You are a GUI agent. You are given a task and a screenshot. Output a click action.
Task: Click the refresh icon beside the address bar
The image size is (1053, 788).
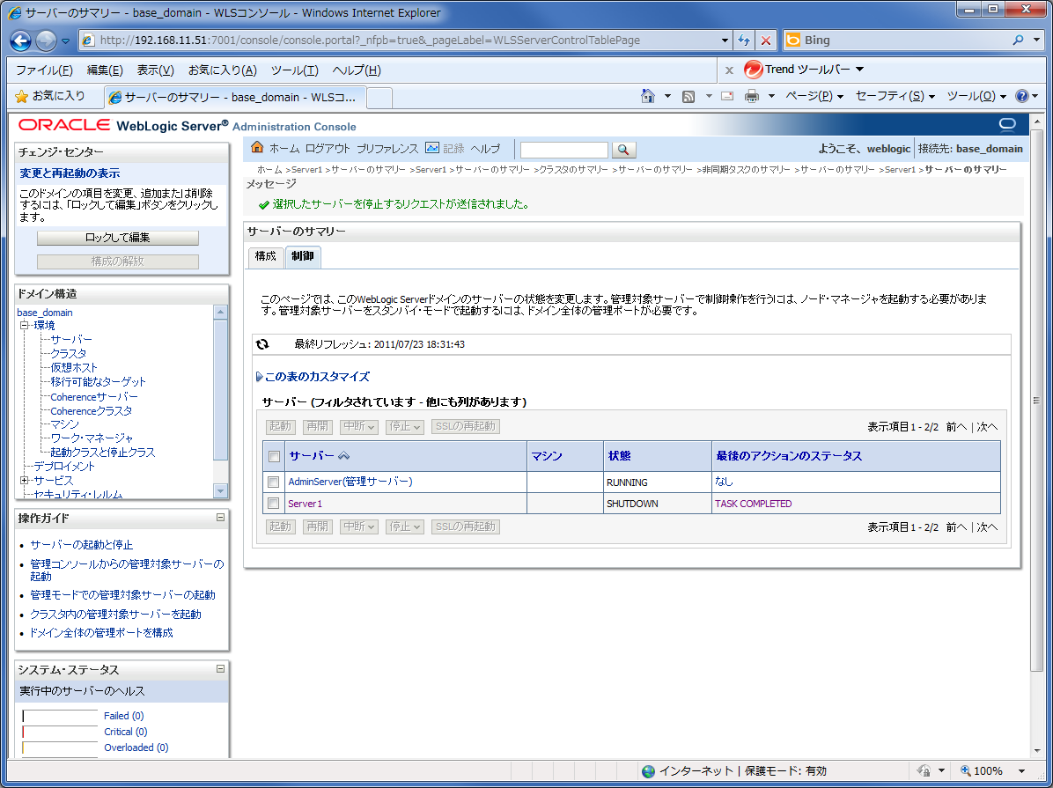743,41
